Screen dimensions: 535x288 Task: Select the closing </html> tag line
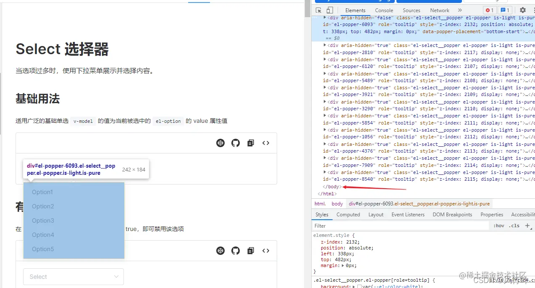[327, 194]
